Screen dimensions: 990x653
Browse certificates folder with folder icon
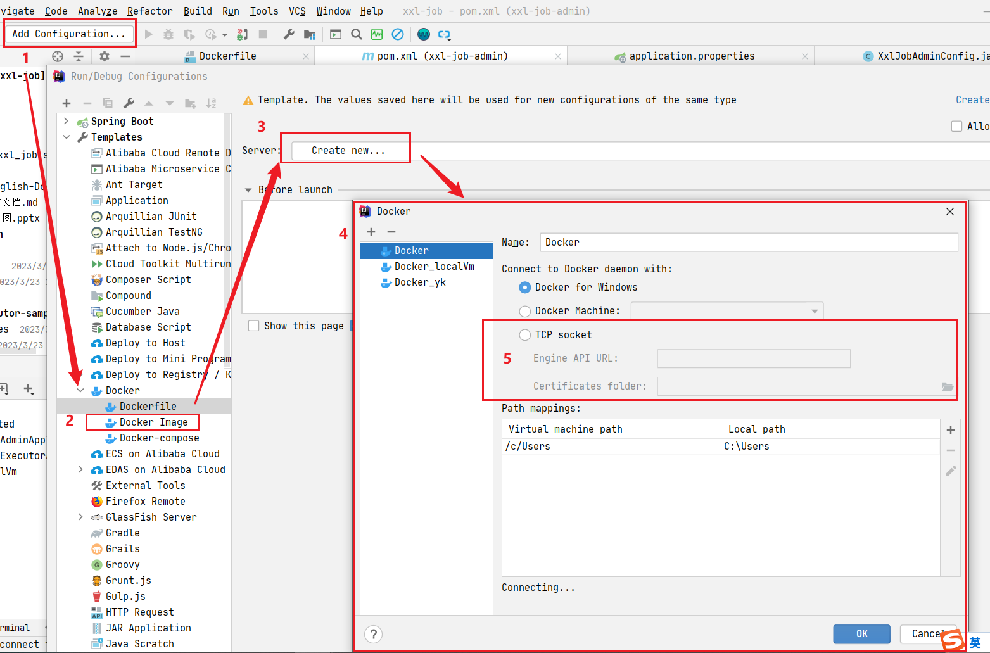pyautogui.click(x=948, y=386)
